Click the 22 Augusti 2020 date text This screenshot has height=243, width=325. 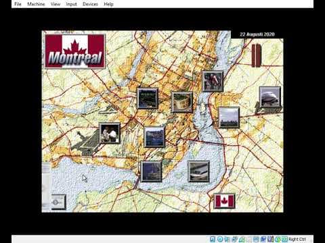257,34
